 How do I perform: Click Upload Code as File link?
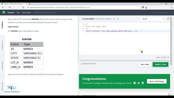point(88,63)
